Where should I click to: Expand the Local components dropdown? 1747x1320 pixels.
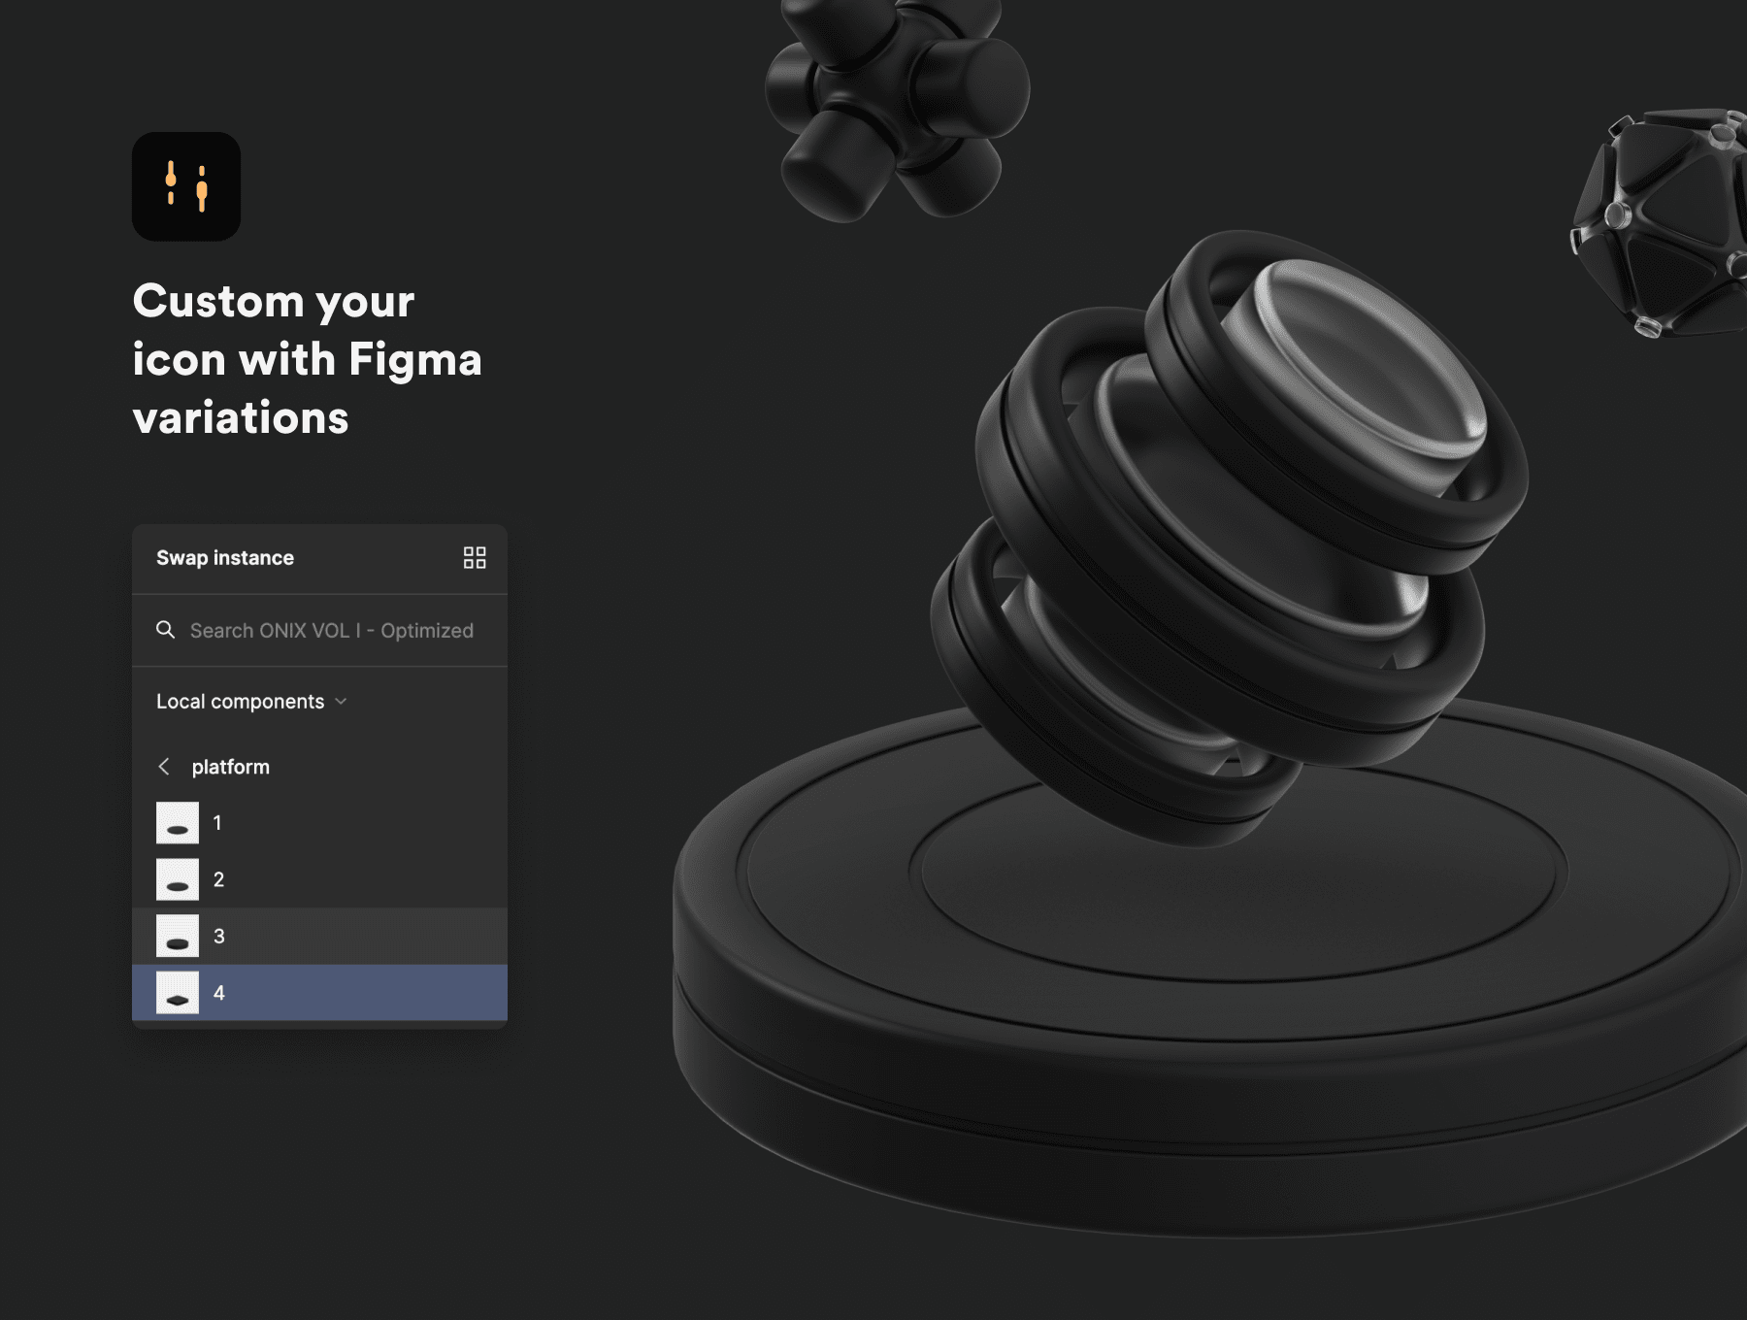pyautogui.click(x=251, y=701)
